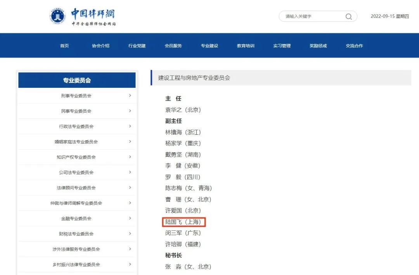Image resolution: width=419 pixels, height=275 pixels.
Task: Click chevron beside 民事专业委员会
Action: 130,111
